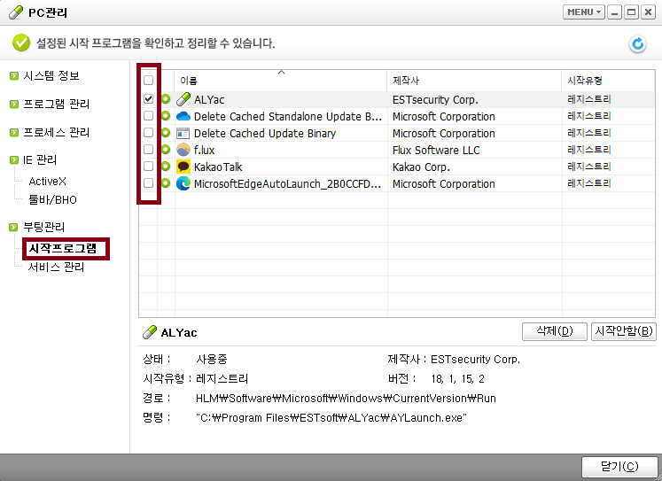The width and height of the screenshot is (662, 481).
Task: Click green status dot of KakaoTalk row
Action: pos(166,167)
